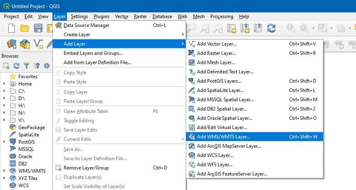This screenshot has height=190, width=356.
Task: Click the New Project toolbar icon
Action: point(11,28)
